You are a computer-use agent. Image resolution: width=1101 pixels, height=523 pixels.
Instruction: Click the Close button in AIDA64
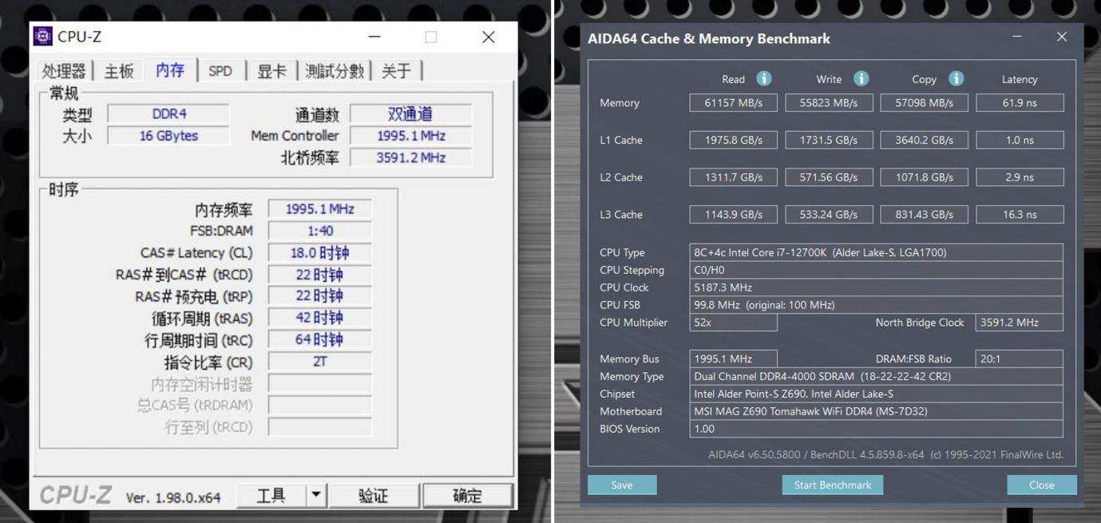click(x=1041, y=485)
